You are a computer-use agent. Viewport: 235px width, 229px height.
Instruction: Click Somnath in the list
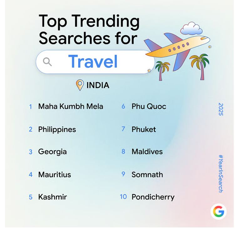pyautogui.click(x=147, y=175)
